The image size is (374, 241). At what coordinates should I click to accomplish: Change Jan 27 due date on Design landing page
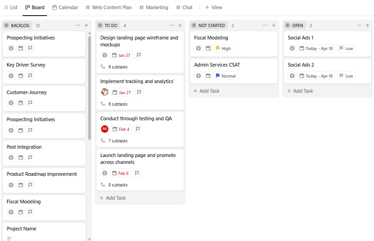121,55
